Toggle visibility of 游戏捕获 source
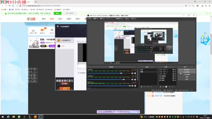Screen dimensions: 212x119 [x=173, y=78]
